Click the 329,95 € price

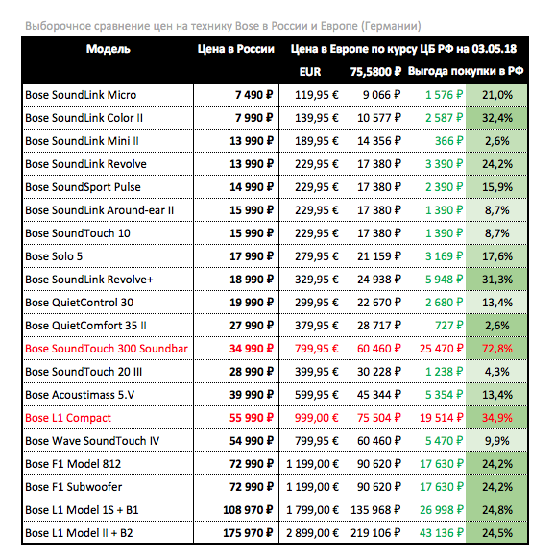[317, 279]
